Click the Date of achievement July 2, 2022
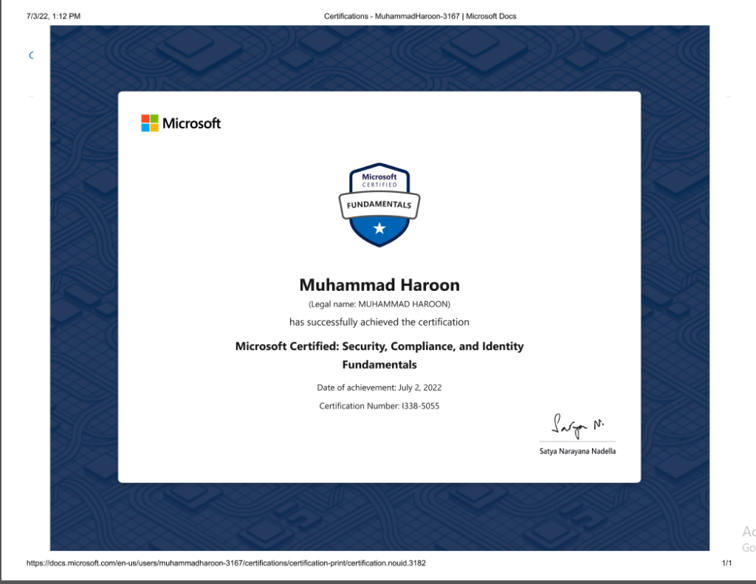Screen dimensions: 756x584 [379, 388]
